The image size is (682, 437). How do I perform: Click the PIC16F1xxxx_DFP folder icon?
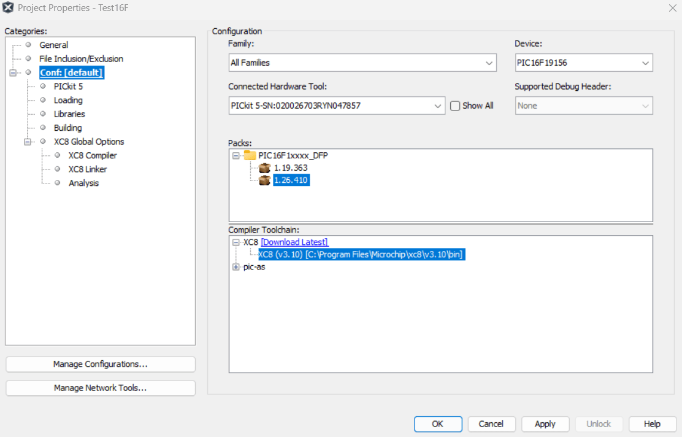click(x=250, y=155)
